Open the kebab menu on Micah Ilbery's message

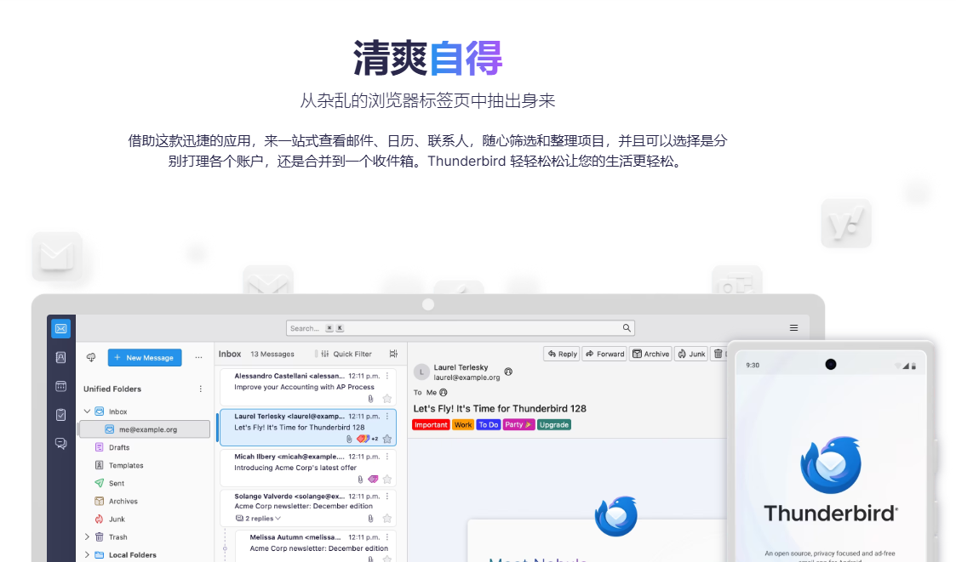point(387,456)
